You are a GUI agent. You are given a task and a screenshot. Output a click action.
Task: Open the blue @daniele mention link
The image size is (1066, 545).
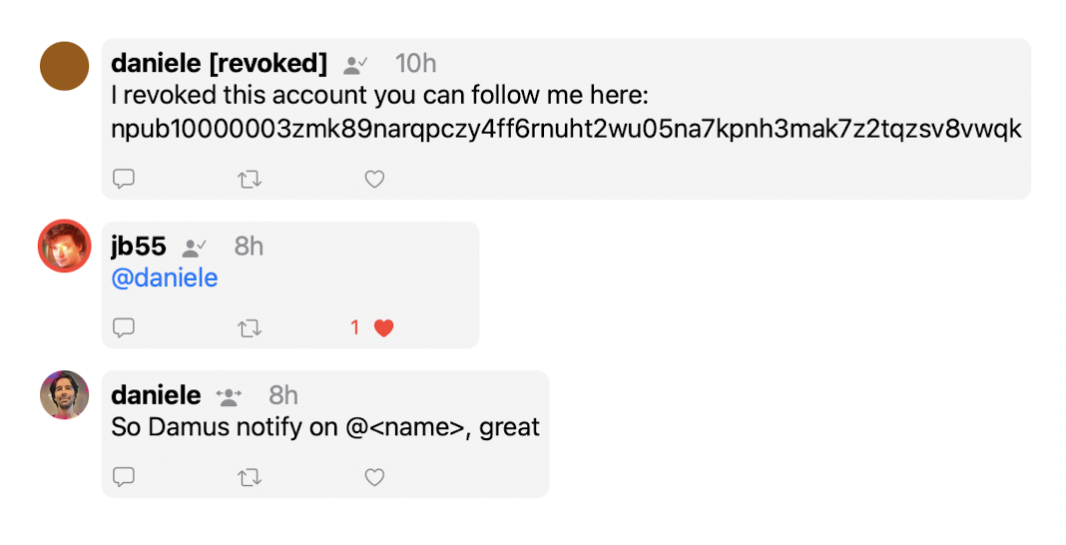(165, 278)
